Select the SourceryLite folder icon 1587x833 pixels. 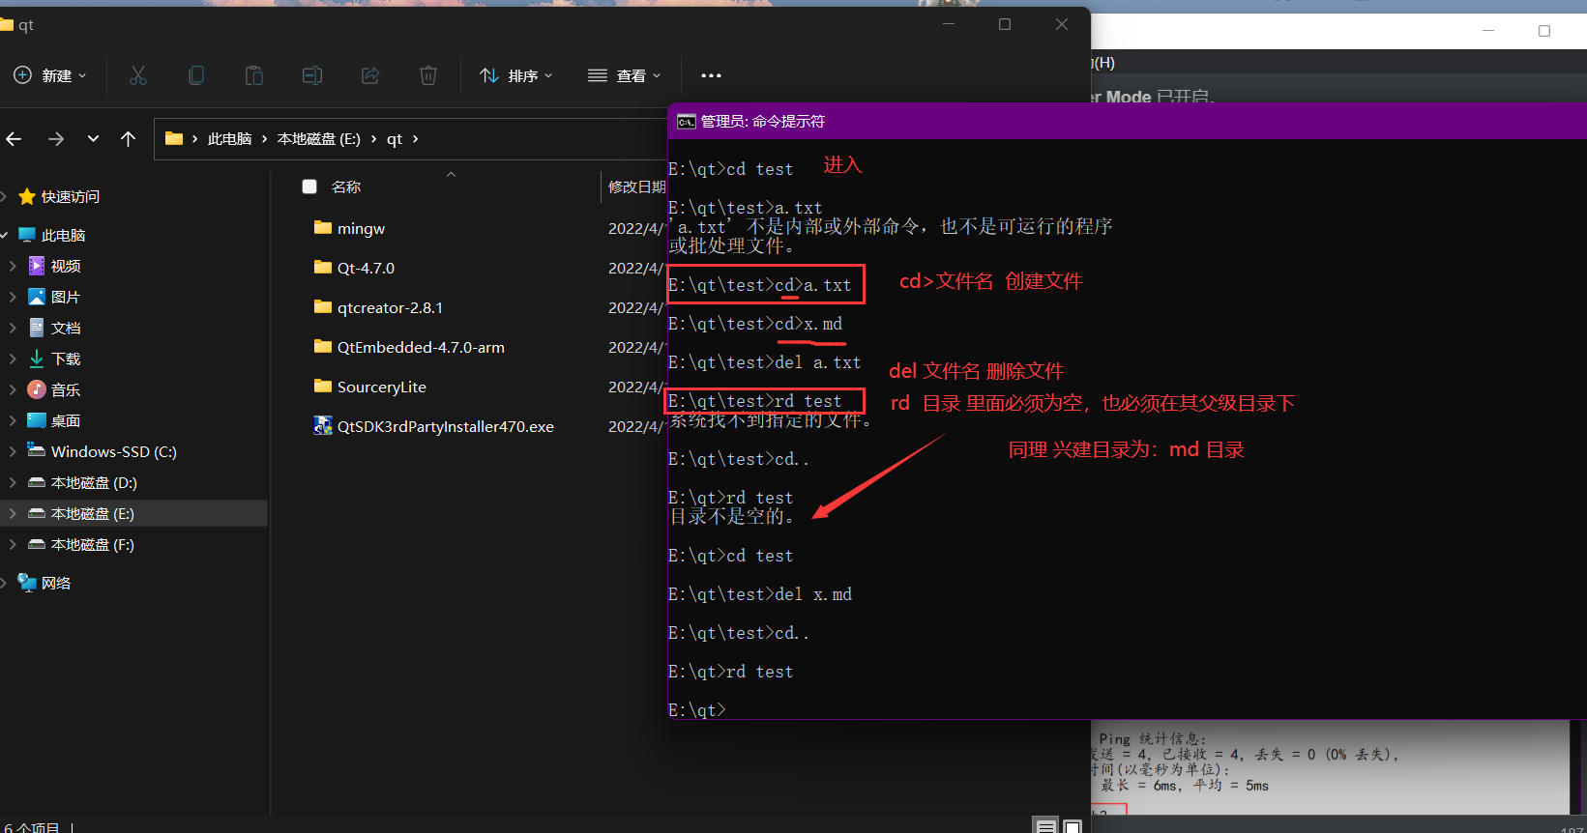323,387
